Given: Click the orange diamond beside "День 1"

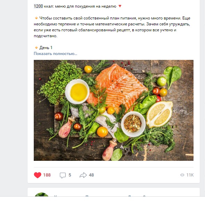Looking at the screenshot, I should (36, 47).
